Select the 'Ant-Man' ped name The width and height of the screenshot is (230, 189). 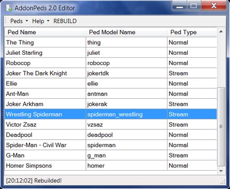click(x=17, y=94)
